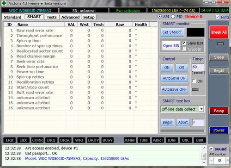Click the UNC error indicator
Screen dimensions: 231x168
tap(186, 140)
